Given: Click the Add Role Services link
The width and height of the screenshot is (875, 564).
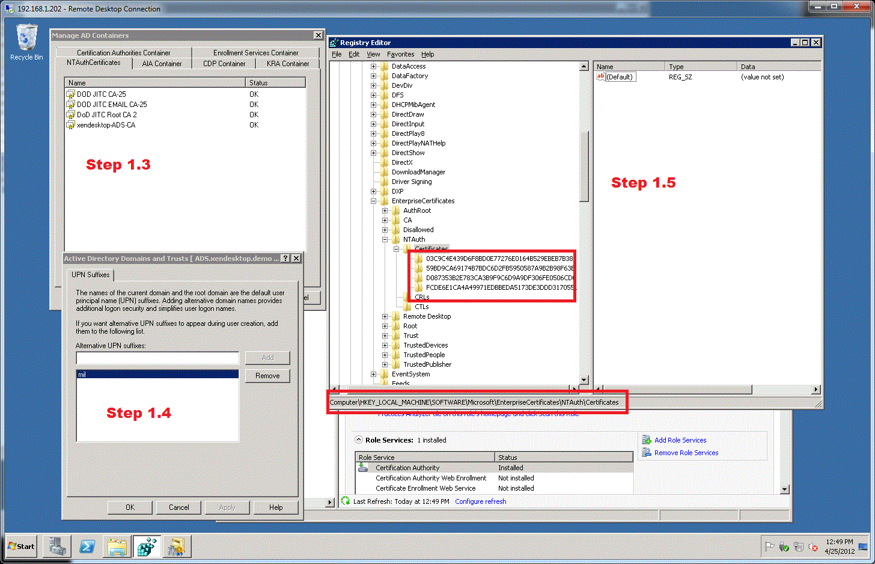Looking at the screenshot, I should pos(680,440).
